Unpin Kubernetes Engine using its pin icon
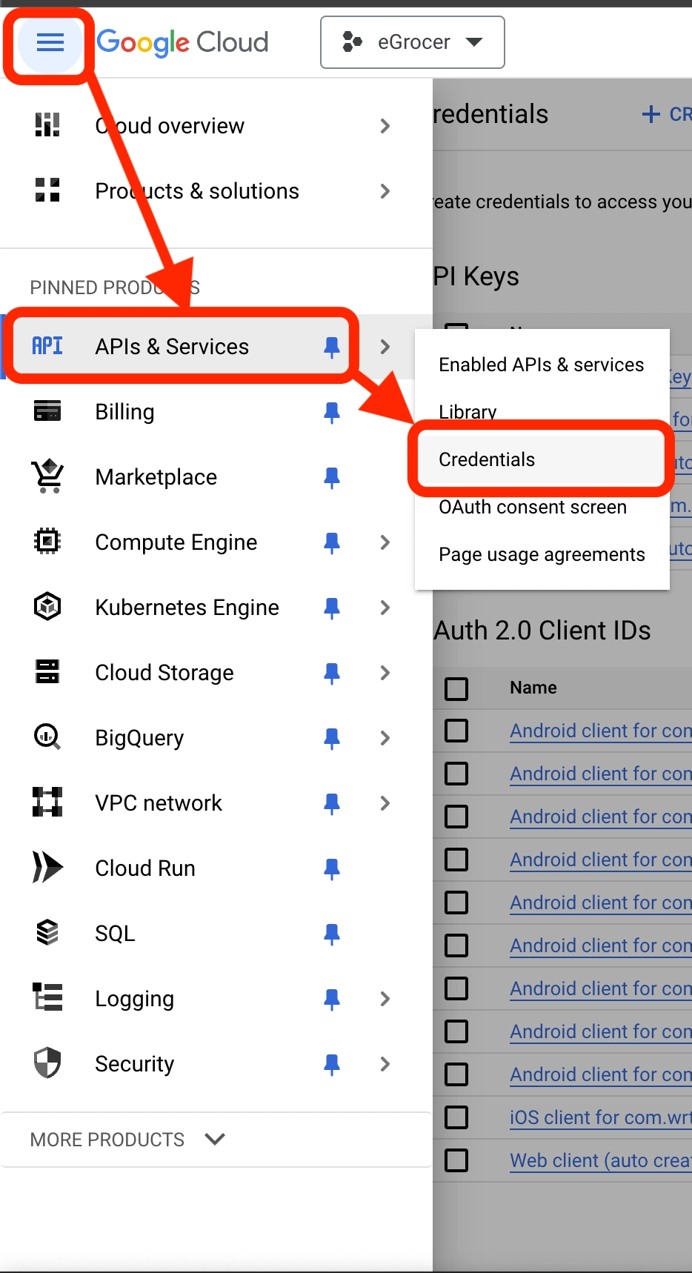The image size is (692, 1273). coord(332,608)
